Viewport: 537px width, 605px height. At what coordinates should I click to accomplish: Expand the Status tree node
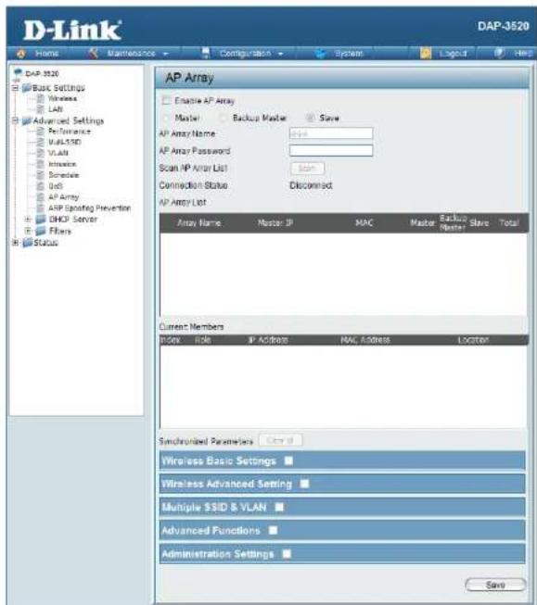tap(15, 243)
